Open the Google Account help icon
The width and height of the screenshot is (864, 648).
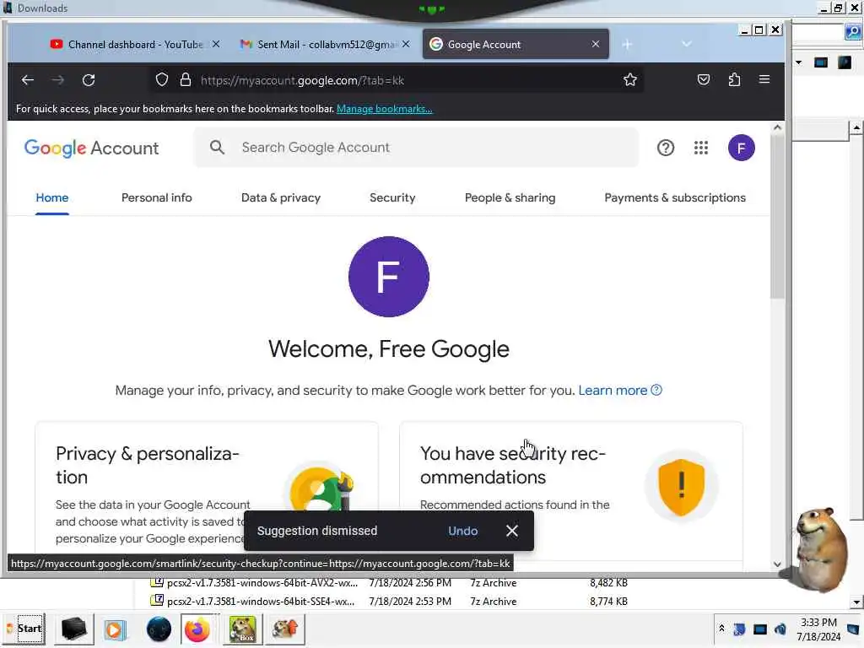pyautogui.click(x=666, y=148)
